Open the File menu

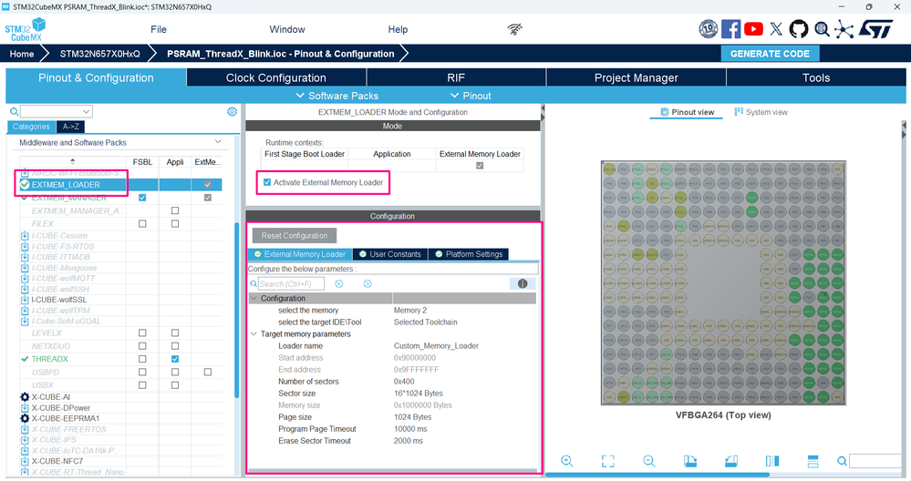pos(159,29)
